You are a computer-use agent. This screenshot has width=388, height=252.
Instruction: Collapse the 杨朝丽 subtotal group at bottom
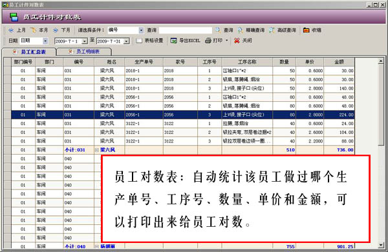click(x=97, y=246)
